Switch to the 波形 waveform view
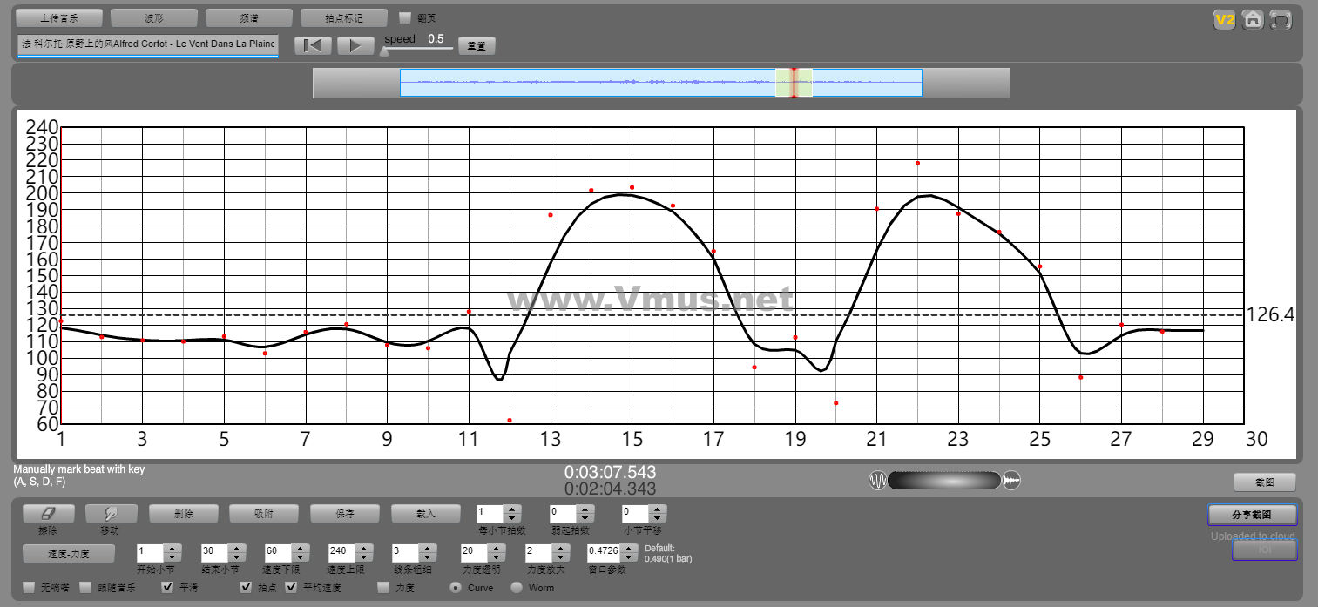 coord(154,17)
